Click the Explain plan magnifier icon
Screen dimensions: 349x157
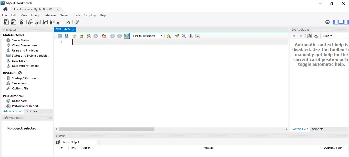tap(89, 36)
